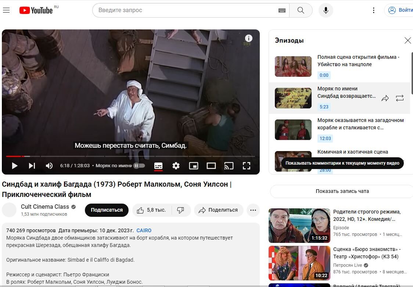Enable miniplayer mode
This screenshot has width=413, height=287.
click(x=194, y=166)
